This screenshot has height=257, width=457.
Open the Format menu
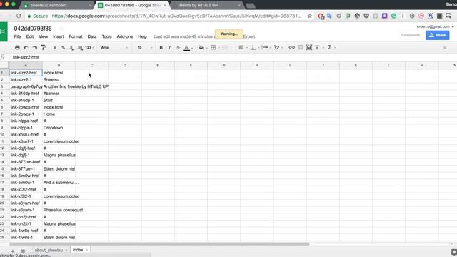76,36
